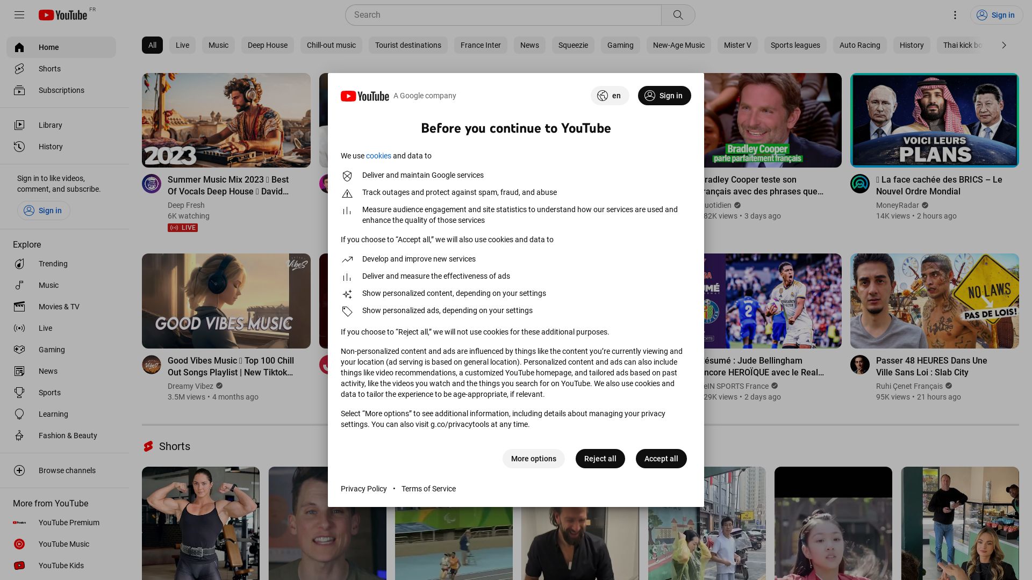
Task: Select the Sports leagues chip
Action: coord(795,45)
